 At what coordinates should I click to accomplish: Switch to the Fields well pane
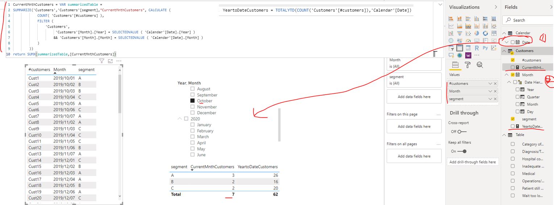pos(455,65)
